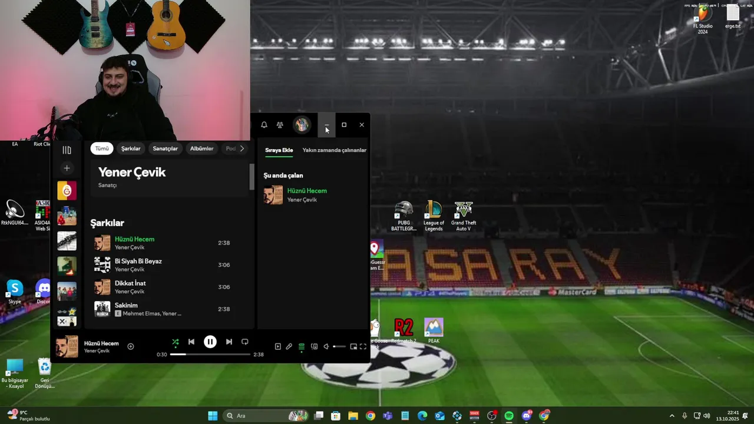Open the clarinet cover playlist thumbnail

click(x=67, y=241)
